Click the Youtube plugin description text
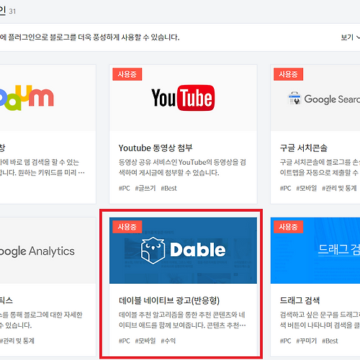Image resolution: width=360 pixels, height=360 pixels. point(182,167)
